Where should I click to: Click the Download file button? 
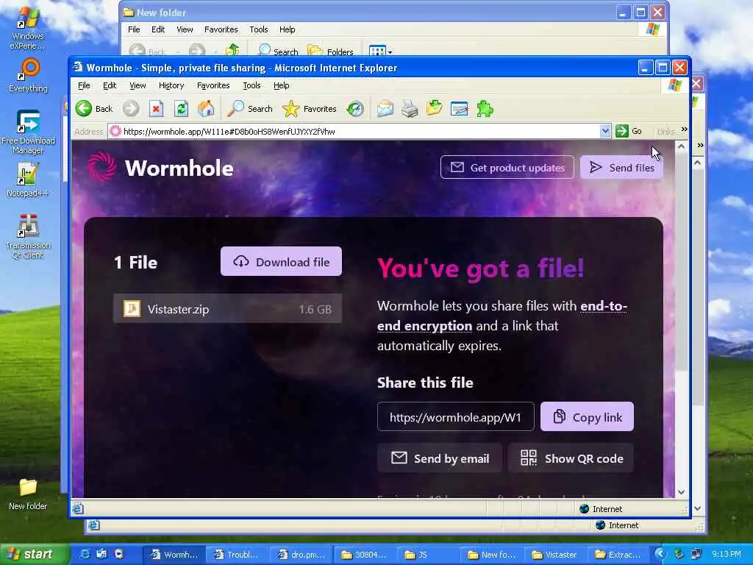[x=281, y=261]
